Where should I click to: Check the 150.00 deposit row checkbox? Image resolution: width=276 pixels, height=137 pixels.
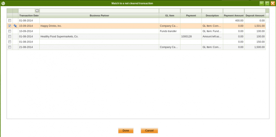coord(10,42)
